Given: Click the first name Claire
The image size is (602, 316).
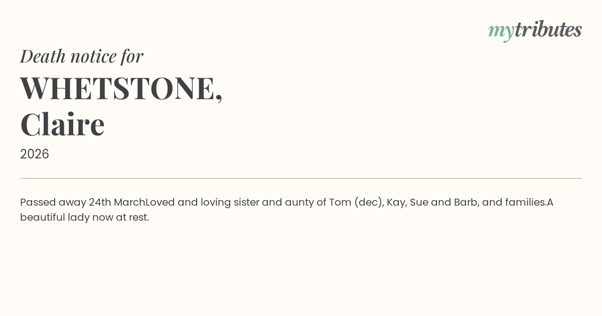Looking at the screenshot, I should (63, 124).
